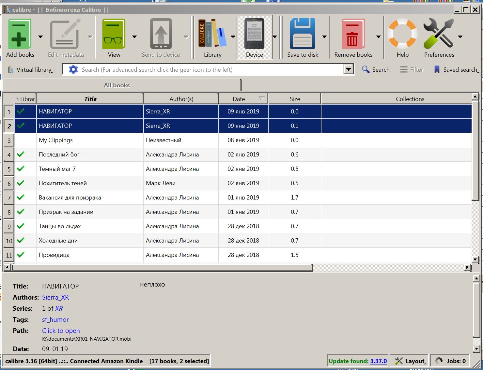Click the Device Kindle icon
Viewport: 483px width, 370px height.
coord(254,34)
